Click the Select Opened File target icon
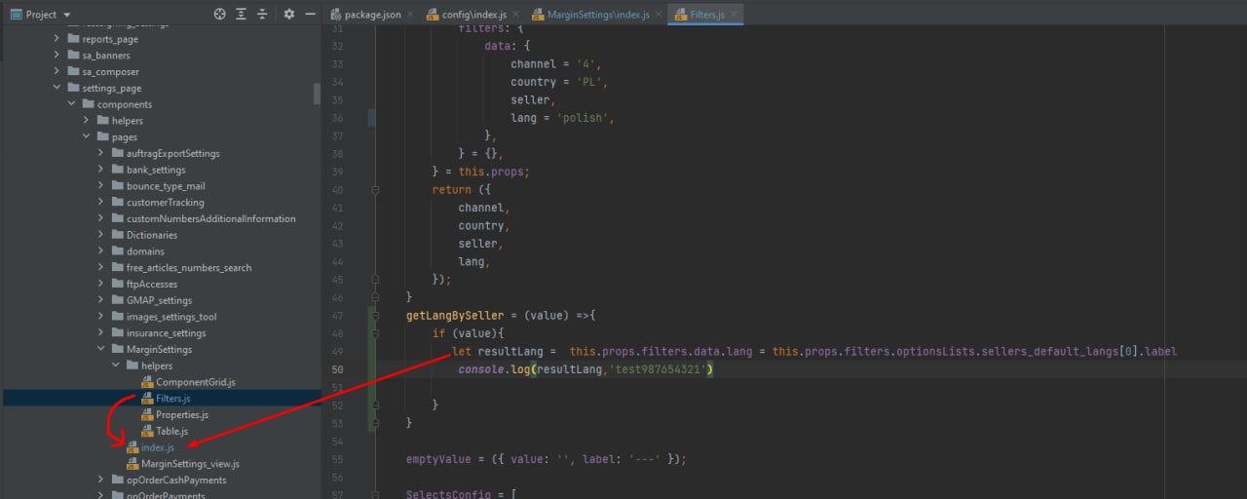Image resolution: width=1247 pixels, height=499 pixels. (x=219, y=15)
